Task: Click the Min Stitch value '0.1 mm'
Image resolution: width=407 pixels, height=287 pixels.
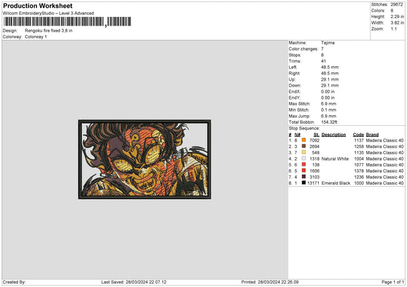Action: [328, 110]
